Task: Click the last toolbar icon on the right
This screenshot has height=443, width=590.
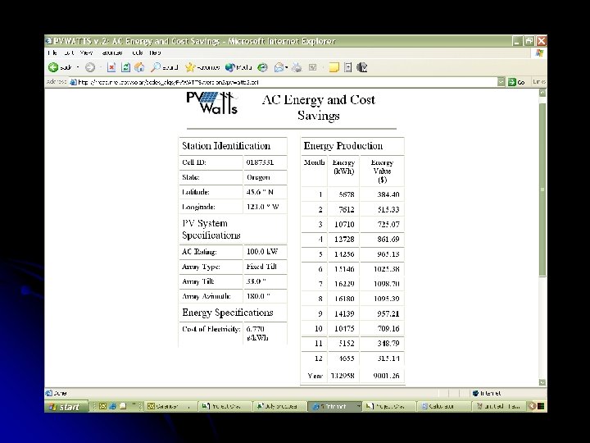Action: 362,67
